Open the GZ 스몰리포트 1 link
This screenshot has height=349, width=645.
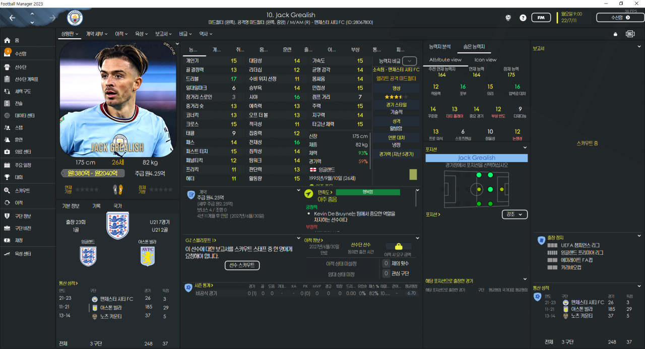click(x=201, y=240)
